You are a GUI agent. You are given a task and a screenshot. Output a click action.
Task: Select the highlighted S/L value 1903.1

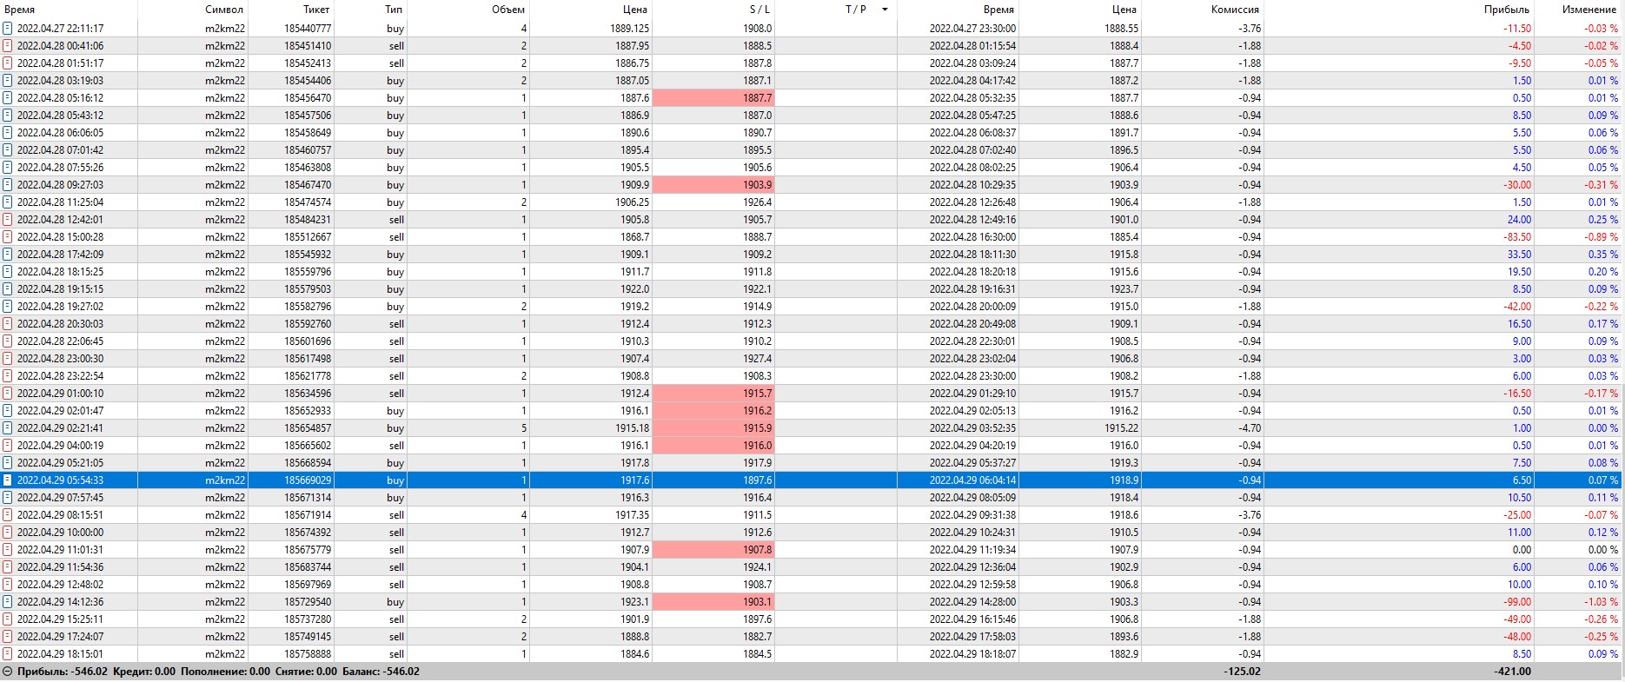click(713, 602)
